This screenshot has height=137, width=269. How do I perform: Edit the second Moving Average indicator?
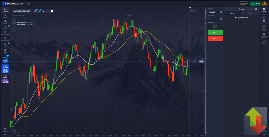32,24
